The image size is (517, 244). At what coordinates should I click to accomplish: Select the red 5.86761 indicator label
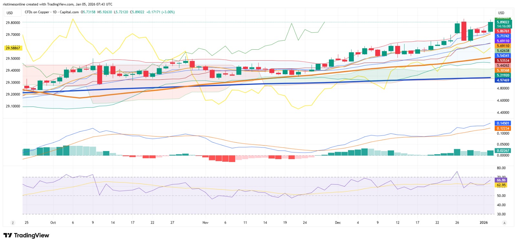tap(503, 31)
